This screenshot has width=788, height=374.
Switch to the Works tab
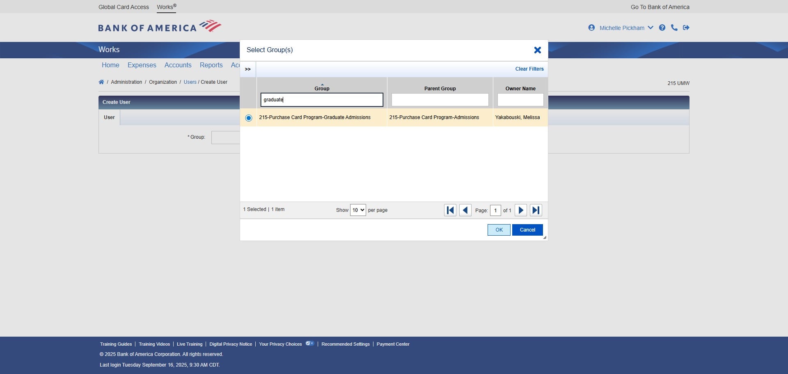tap(166, 7)
